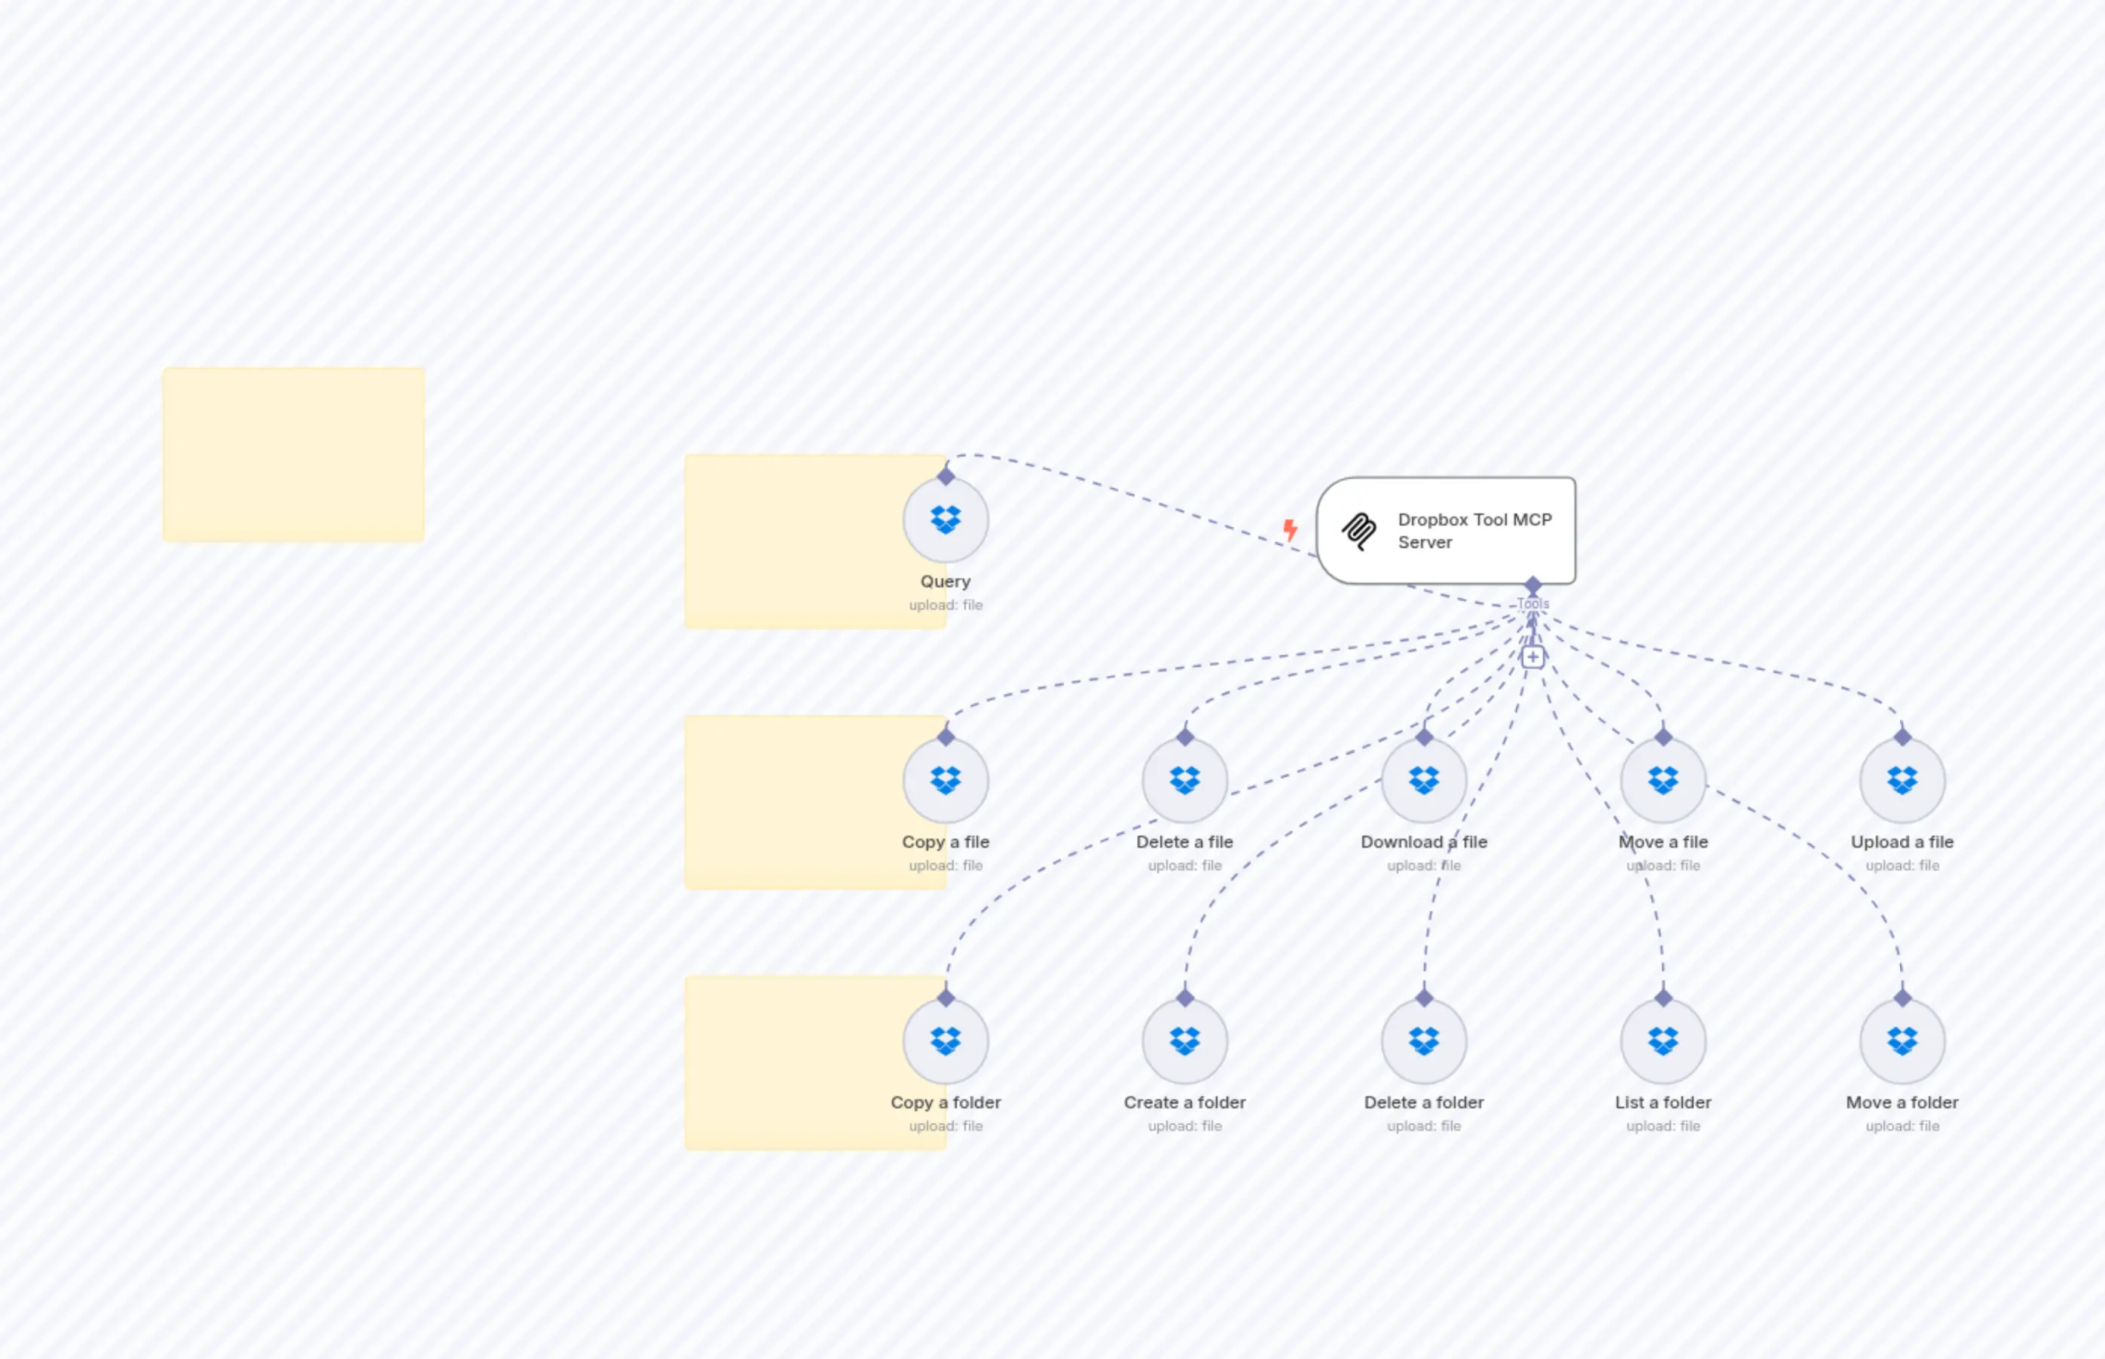Select the Download a file Dropbox node icon
The image size is (2105, 1359).
click(1423, 780)
